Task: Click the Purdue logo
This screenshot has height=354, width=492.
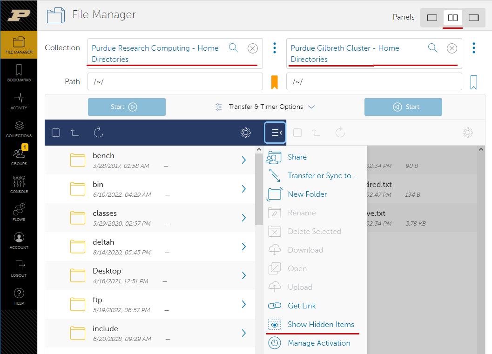Action: click(x=19, y=15)
